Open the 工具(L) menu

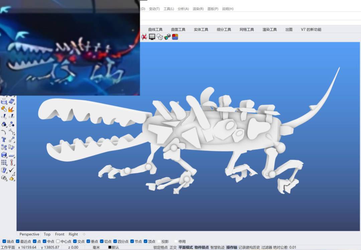[x=169, y=9]
